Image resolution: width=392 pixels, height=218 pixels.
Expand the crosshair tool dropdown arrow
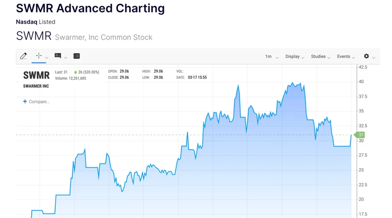47,58
